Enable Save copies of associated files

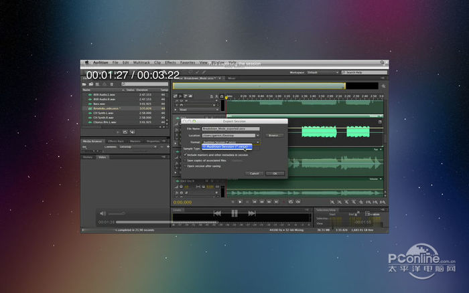(185, 161)
